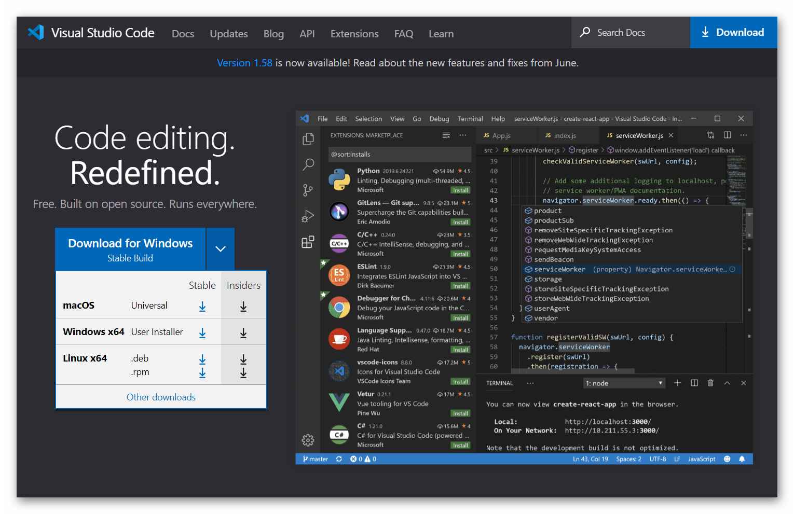Download Windows x64 User Installer stable
Image resolution: width=794 pixels, height=514 pixels.
[x=202, y=333]
